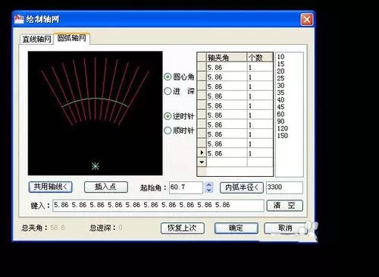Pick 60 from the angle preset list

coord(280,114)
